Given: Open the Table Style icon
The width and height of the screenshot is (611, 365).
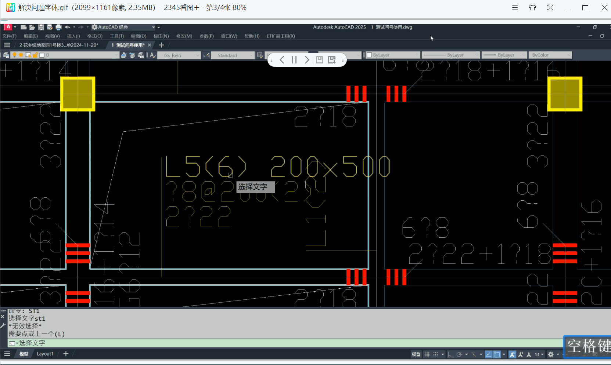Looking at the screenshot, I should [260, 55].
